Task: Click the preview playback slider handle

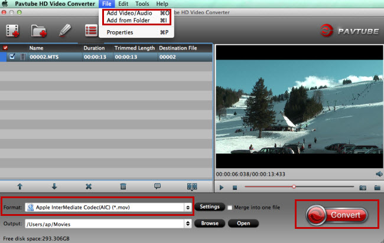Action: tap(294, 187)
